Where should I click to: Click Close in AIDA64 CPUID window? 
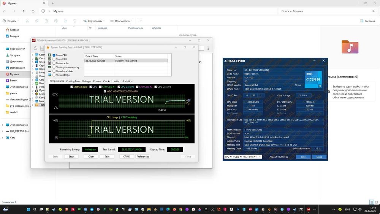319,157
